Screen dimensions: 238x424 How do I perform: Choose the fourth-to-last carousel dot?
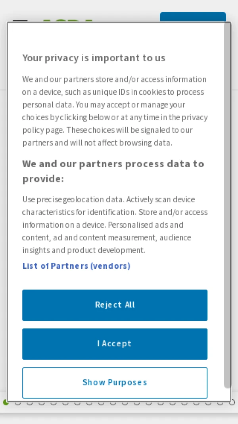click(196, 403)
